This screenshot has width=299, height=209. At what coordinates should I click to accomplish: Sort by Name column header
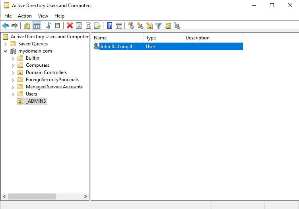click(x=117, y=38)
